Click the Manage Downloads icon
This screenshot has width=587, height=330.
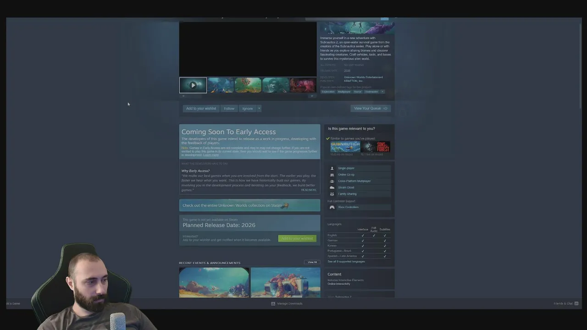click(273, 303)
